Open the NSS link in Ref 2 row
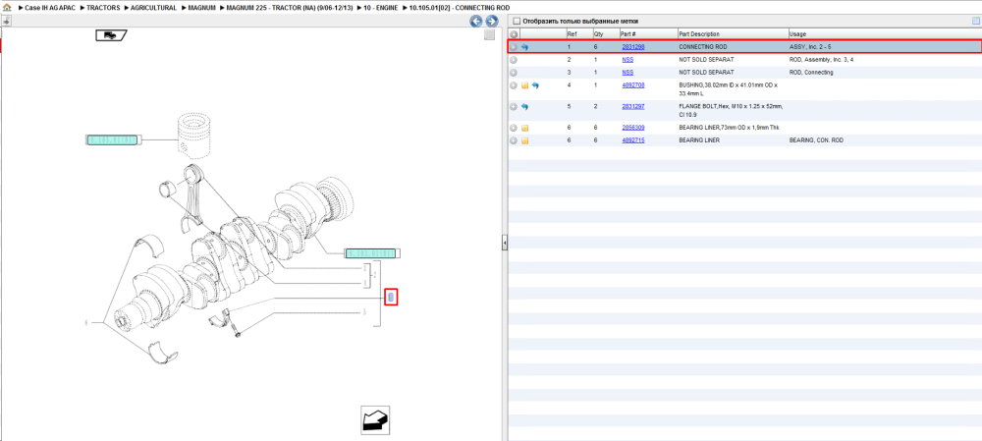Screen dimensions: 982x441 coord(627,60)
